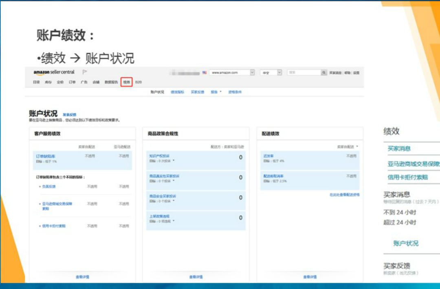Click 查看详情 under 配送绩效
440x289 pixels.
tap(310, 277)
